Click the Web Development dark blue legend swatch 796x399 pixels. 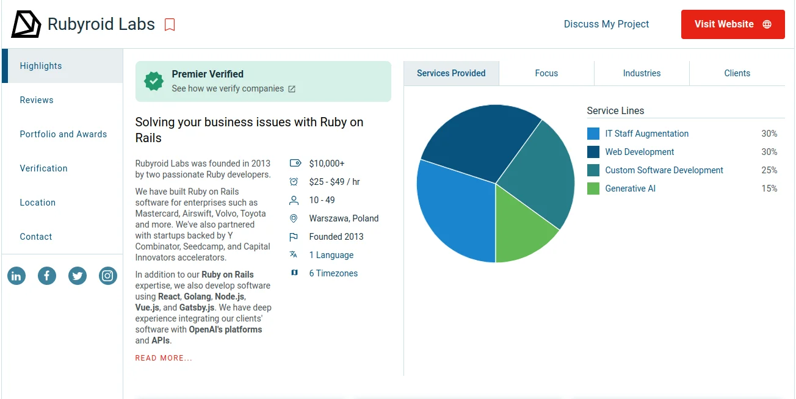[593, 152]
